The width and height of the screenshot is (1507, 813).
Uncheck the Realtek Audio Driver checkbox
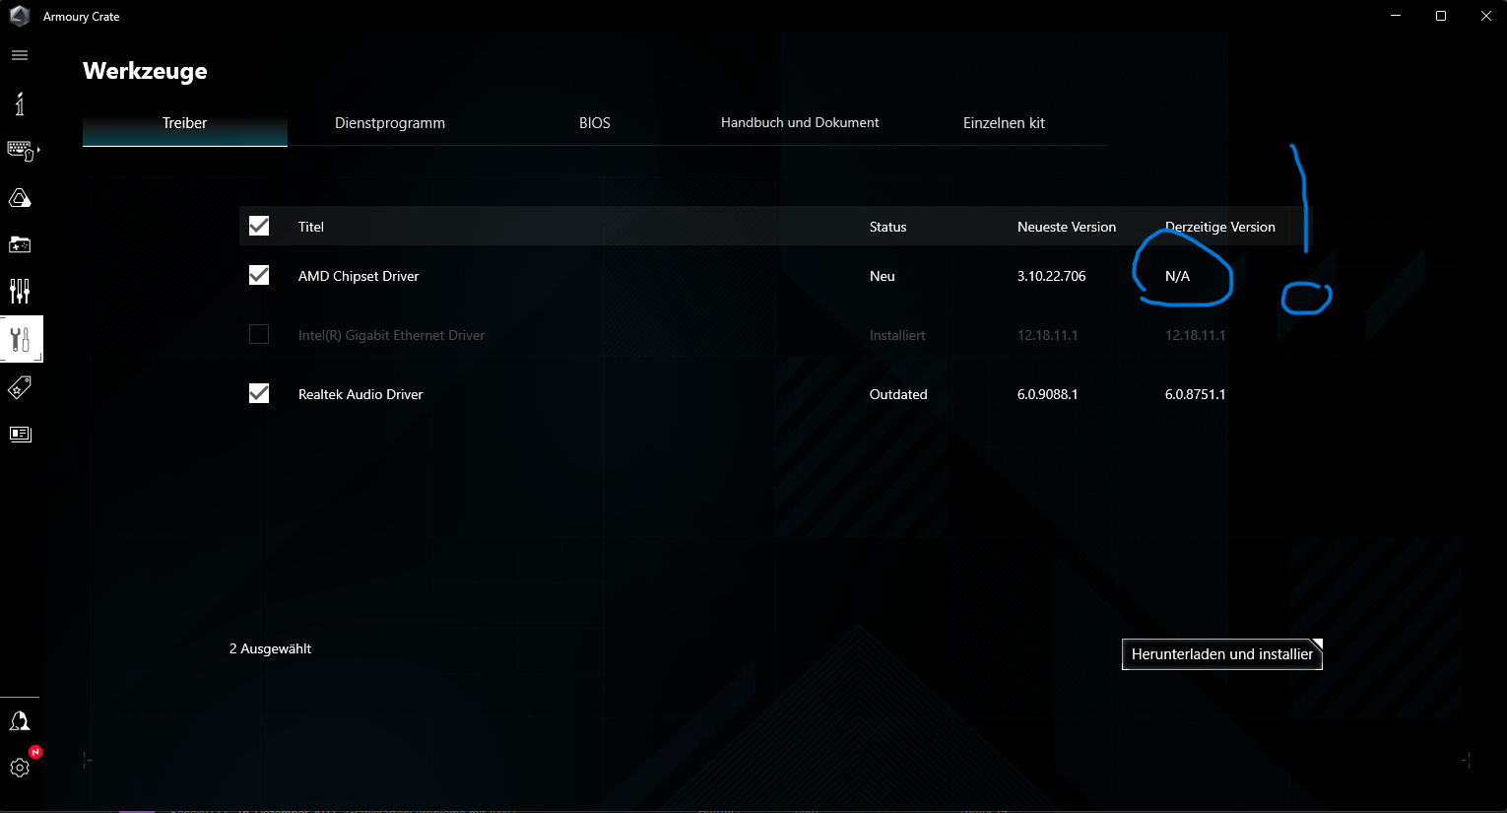(x=259, y=393)
